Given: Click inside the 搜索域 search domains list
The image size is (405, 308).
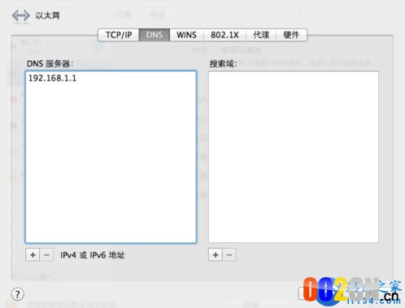Looking at the screenshot, I should click(294, 157).
